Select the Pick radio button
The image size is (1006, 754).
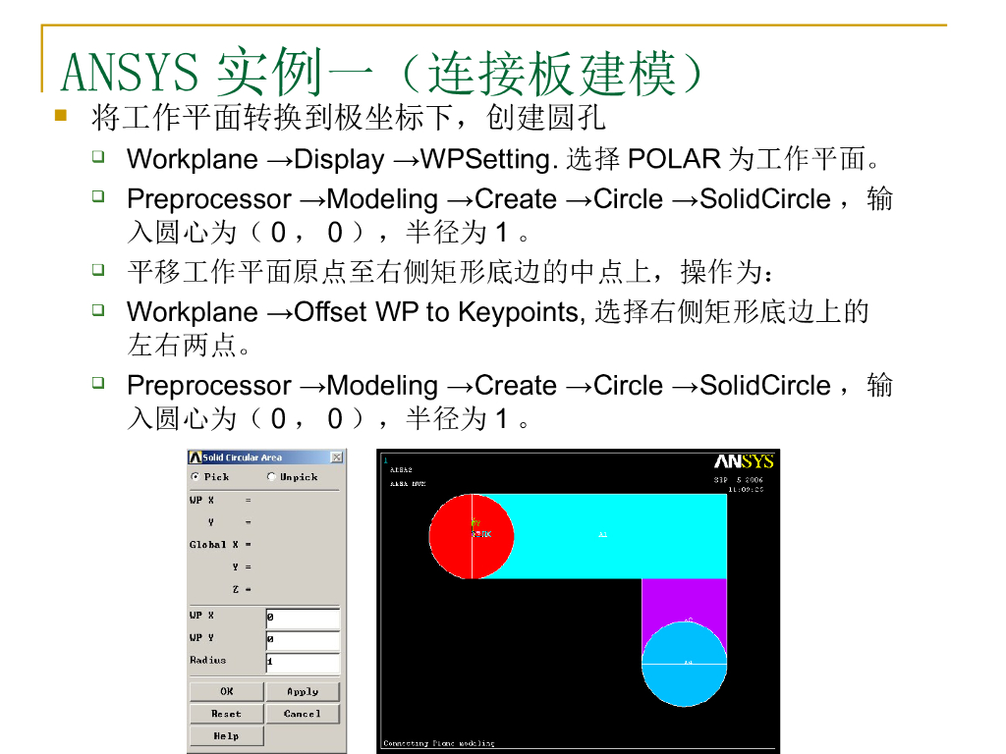tap(196, 476)
